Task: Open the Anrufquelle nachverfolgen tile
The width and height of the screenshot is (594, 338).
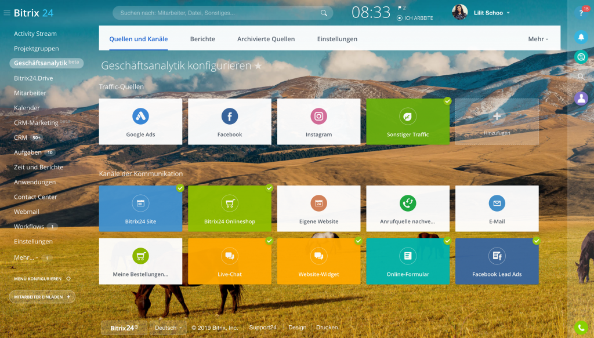Action: click(x=408, y=209)
